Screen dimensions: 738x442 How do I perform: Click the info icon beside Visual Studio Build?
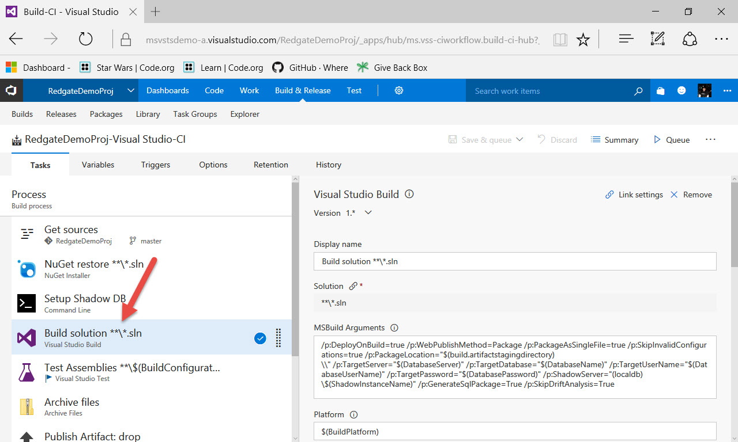tap(409, 194)
